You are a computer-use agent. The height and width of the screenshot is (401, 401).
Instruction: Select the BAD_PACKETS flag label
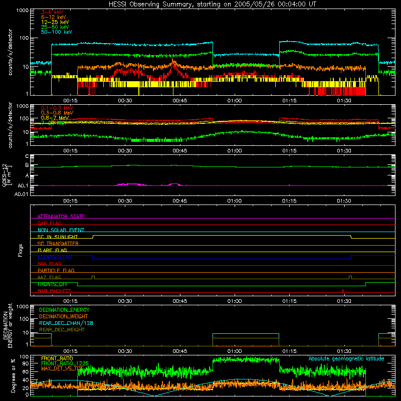click(x=55, y=291)
